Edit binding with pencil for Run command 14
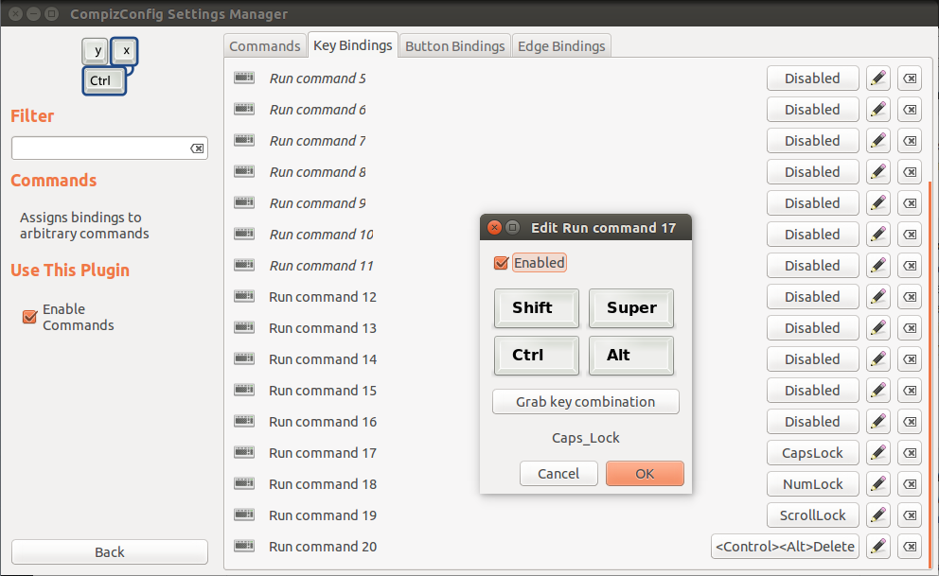The height and width of the screenshot is (576, 939). (x=878, y=358)
